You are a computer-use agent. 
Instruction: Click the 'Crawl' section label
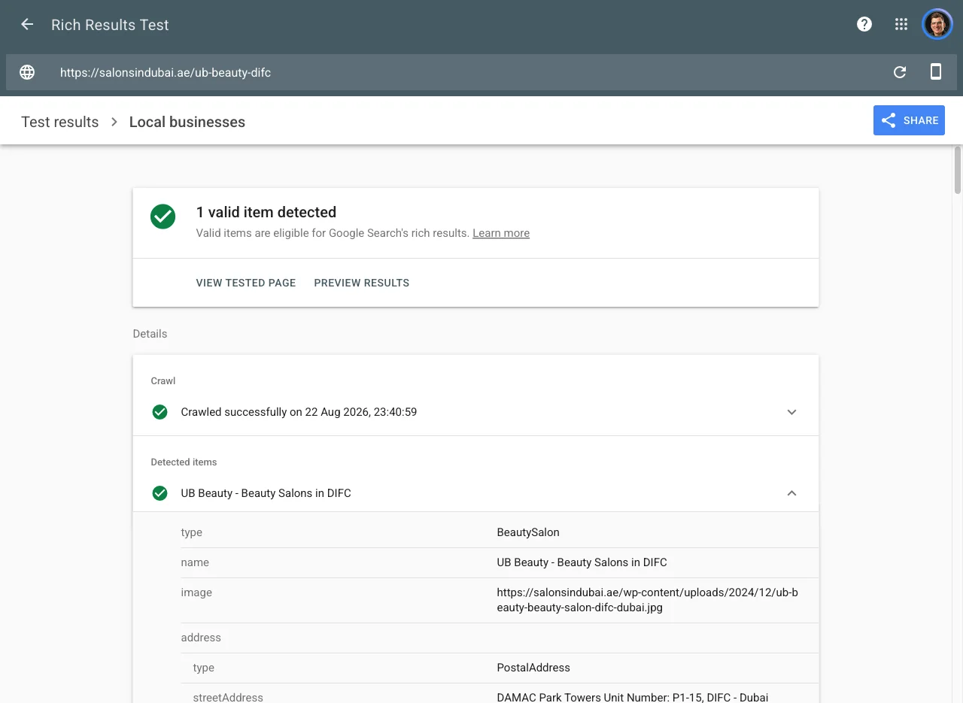[x=163, y=381]
